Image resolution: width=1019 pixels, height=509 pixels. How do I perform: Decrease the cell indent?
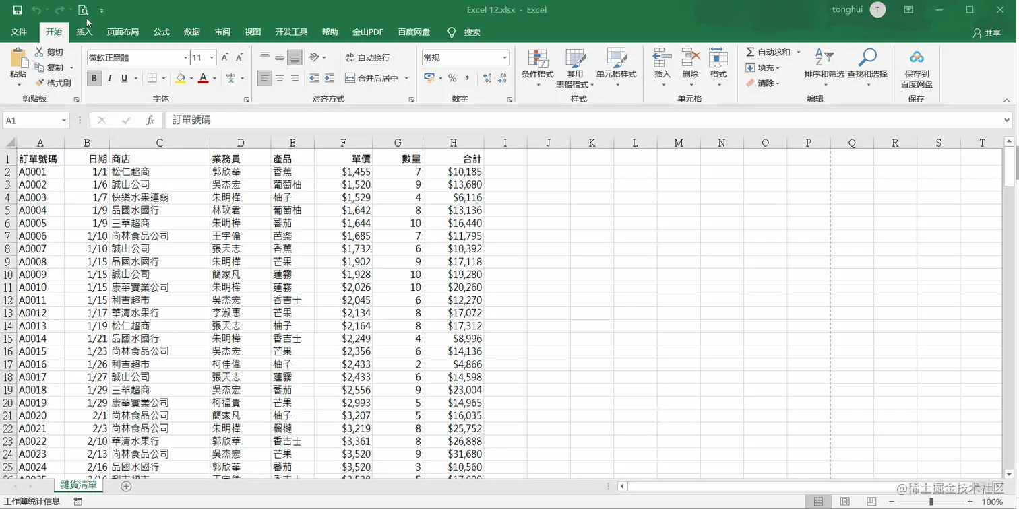tap(314, 78)
